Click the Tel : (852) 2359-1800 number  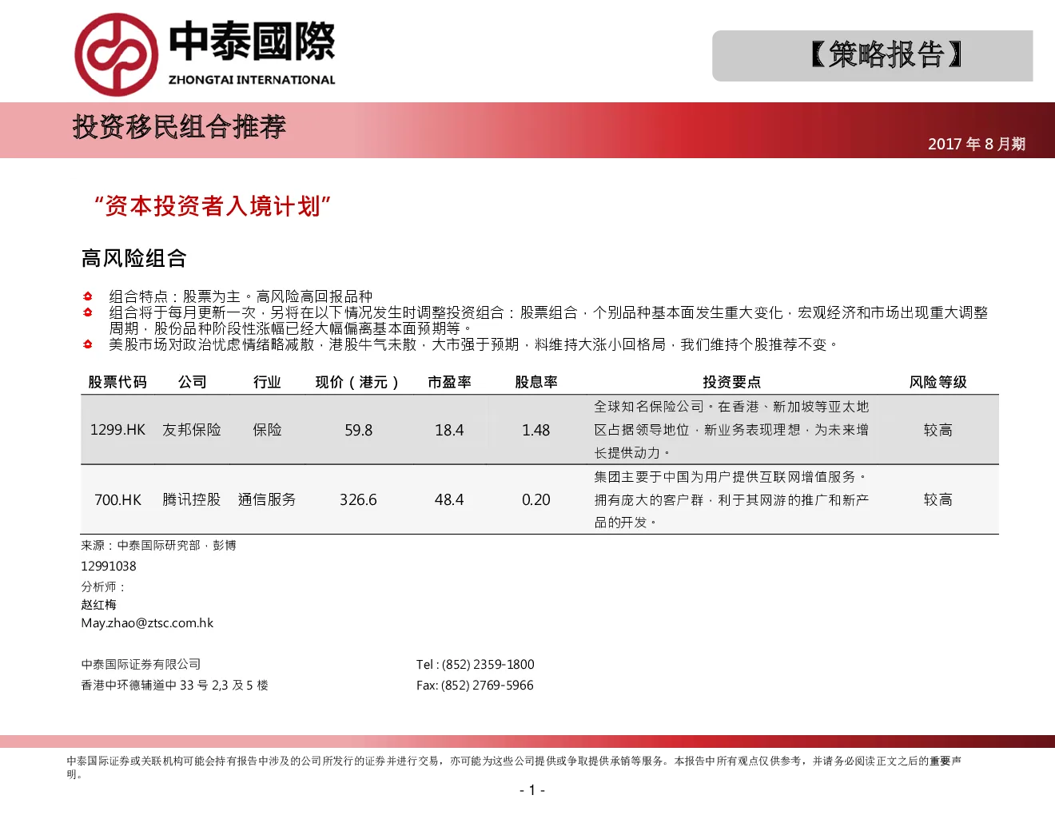point(476,664)
